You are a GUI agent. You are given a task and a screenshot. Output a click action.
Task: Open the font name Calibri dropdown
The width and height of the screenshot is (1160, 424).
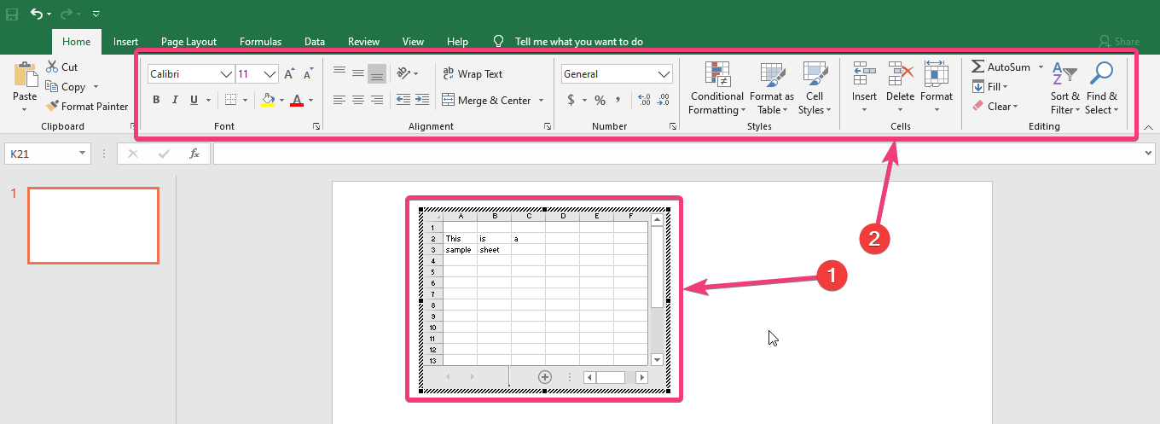(x=227, y=74)
